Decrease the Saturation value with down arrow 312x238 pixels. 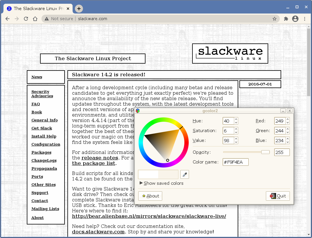236,132
